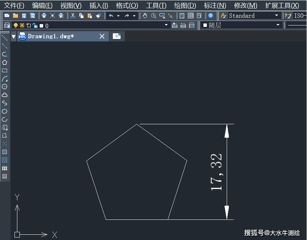
Task: Open an existing file with folder icon
Action: point(15,15)
